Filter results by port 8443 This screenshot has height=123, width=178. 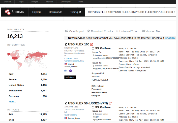11,120
